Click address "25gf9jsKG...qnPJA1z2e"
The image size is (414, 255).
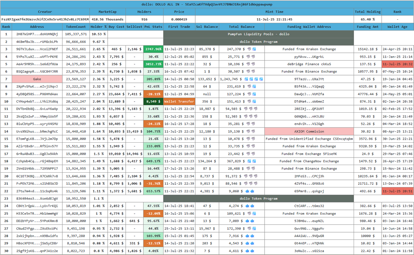pos(37,251)
